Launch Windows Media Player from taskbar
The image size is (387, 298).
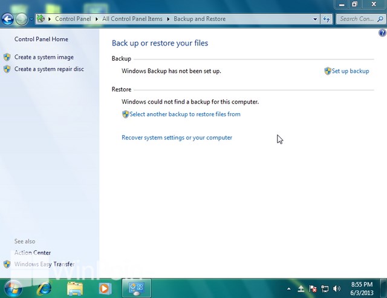point(105,288)
